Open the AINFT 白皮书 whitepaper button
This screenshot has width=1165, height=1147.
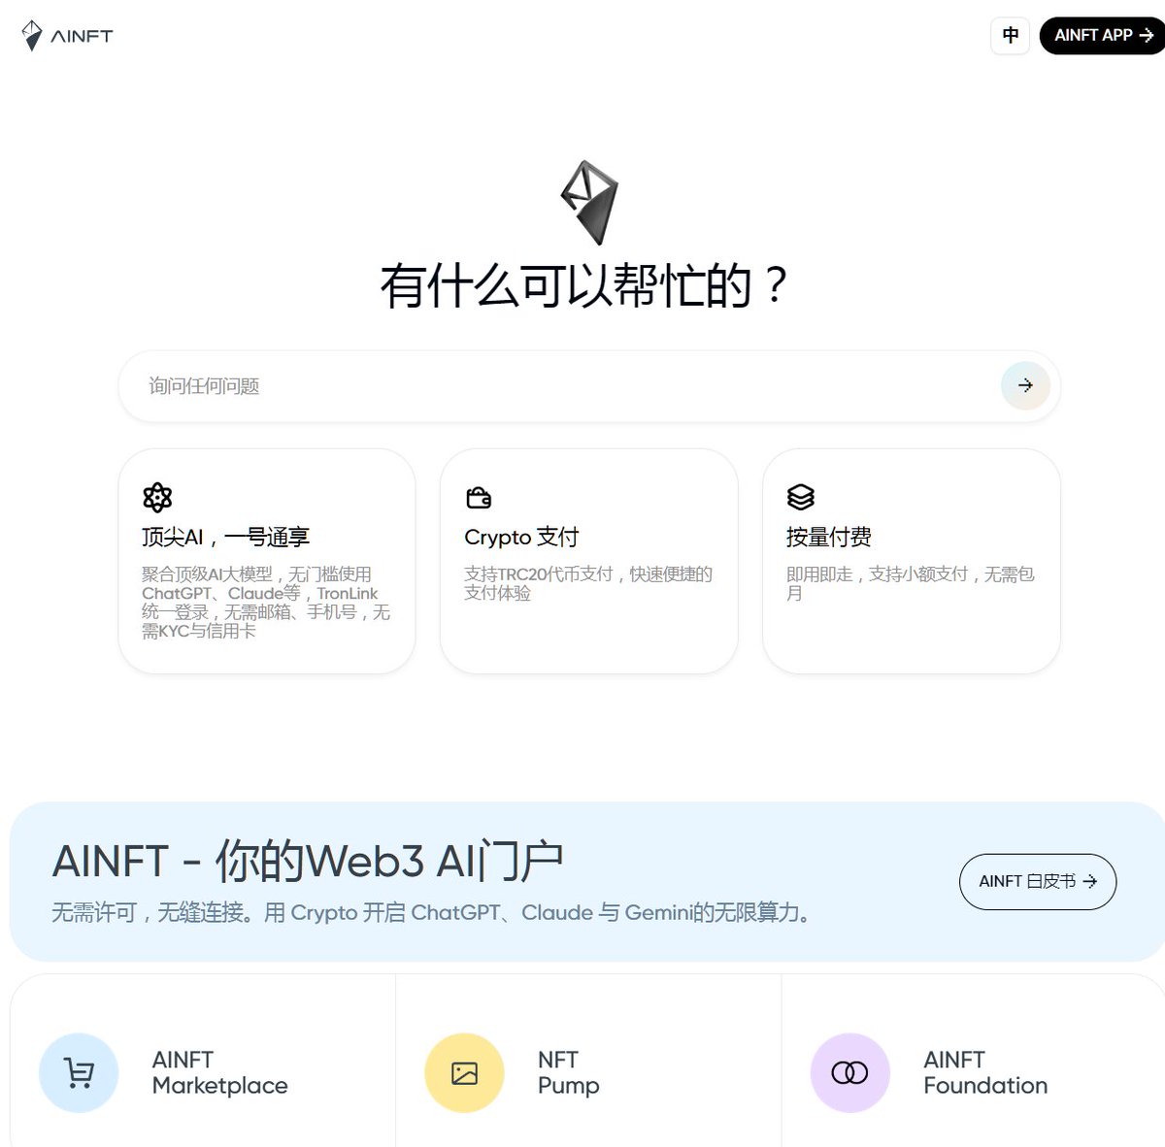coord(1037,881)
